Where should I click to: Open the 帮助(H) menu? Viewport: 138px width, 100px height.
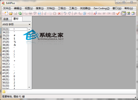(128, 8)
